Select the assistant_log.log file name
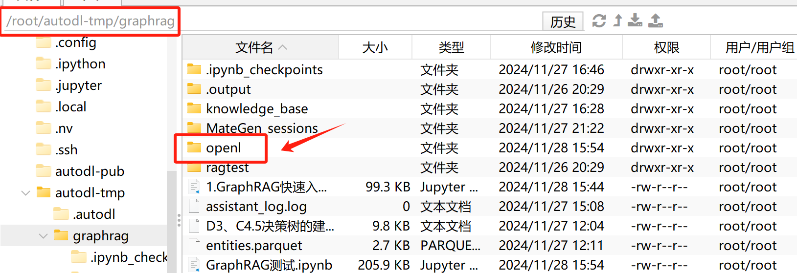The image size is (797, 273). pos(256,207)
